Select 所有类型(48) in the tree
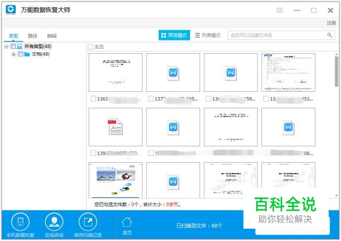Viewport: 341px width, 241px height. 38,46
